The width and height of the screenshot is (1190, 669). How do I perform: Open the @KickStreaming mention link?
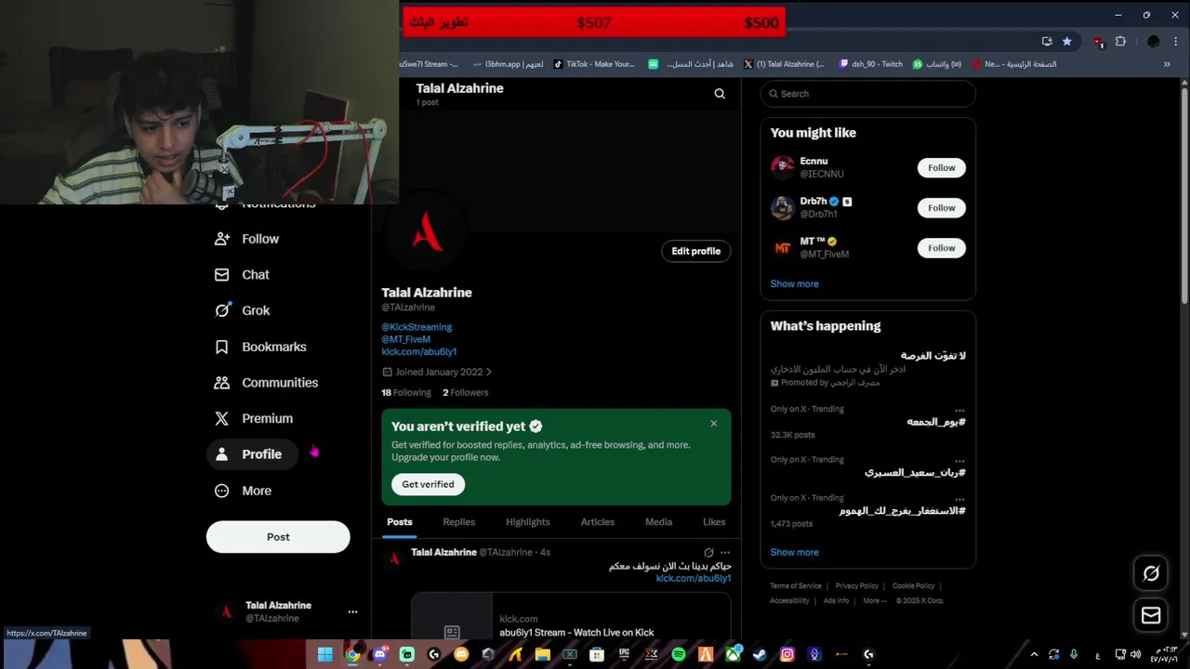pos(416,327)
